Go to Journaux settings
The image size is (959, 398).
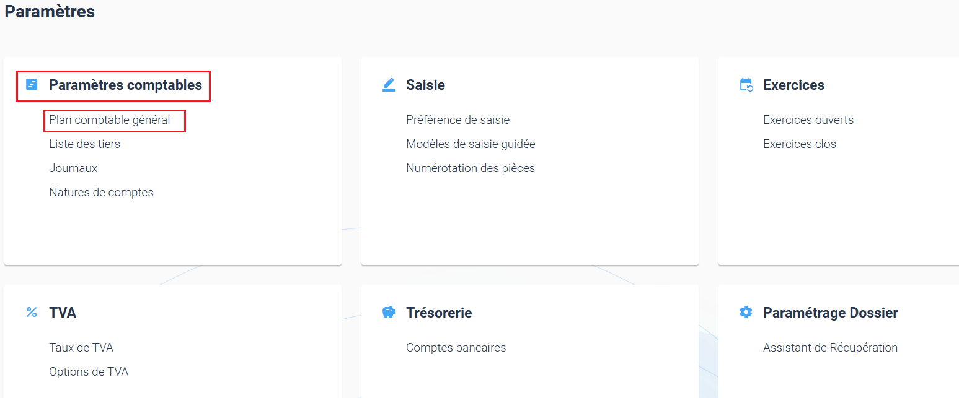(x=73, y=168)
